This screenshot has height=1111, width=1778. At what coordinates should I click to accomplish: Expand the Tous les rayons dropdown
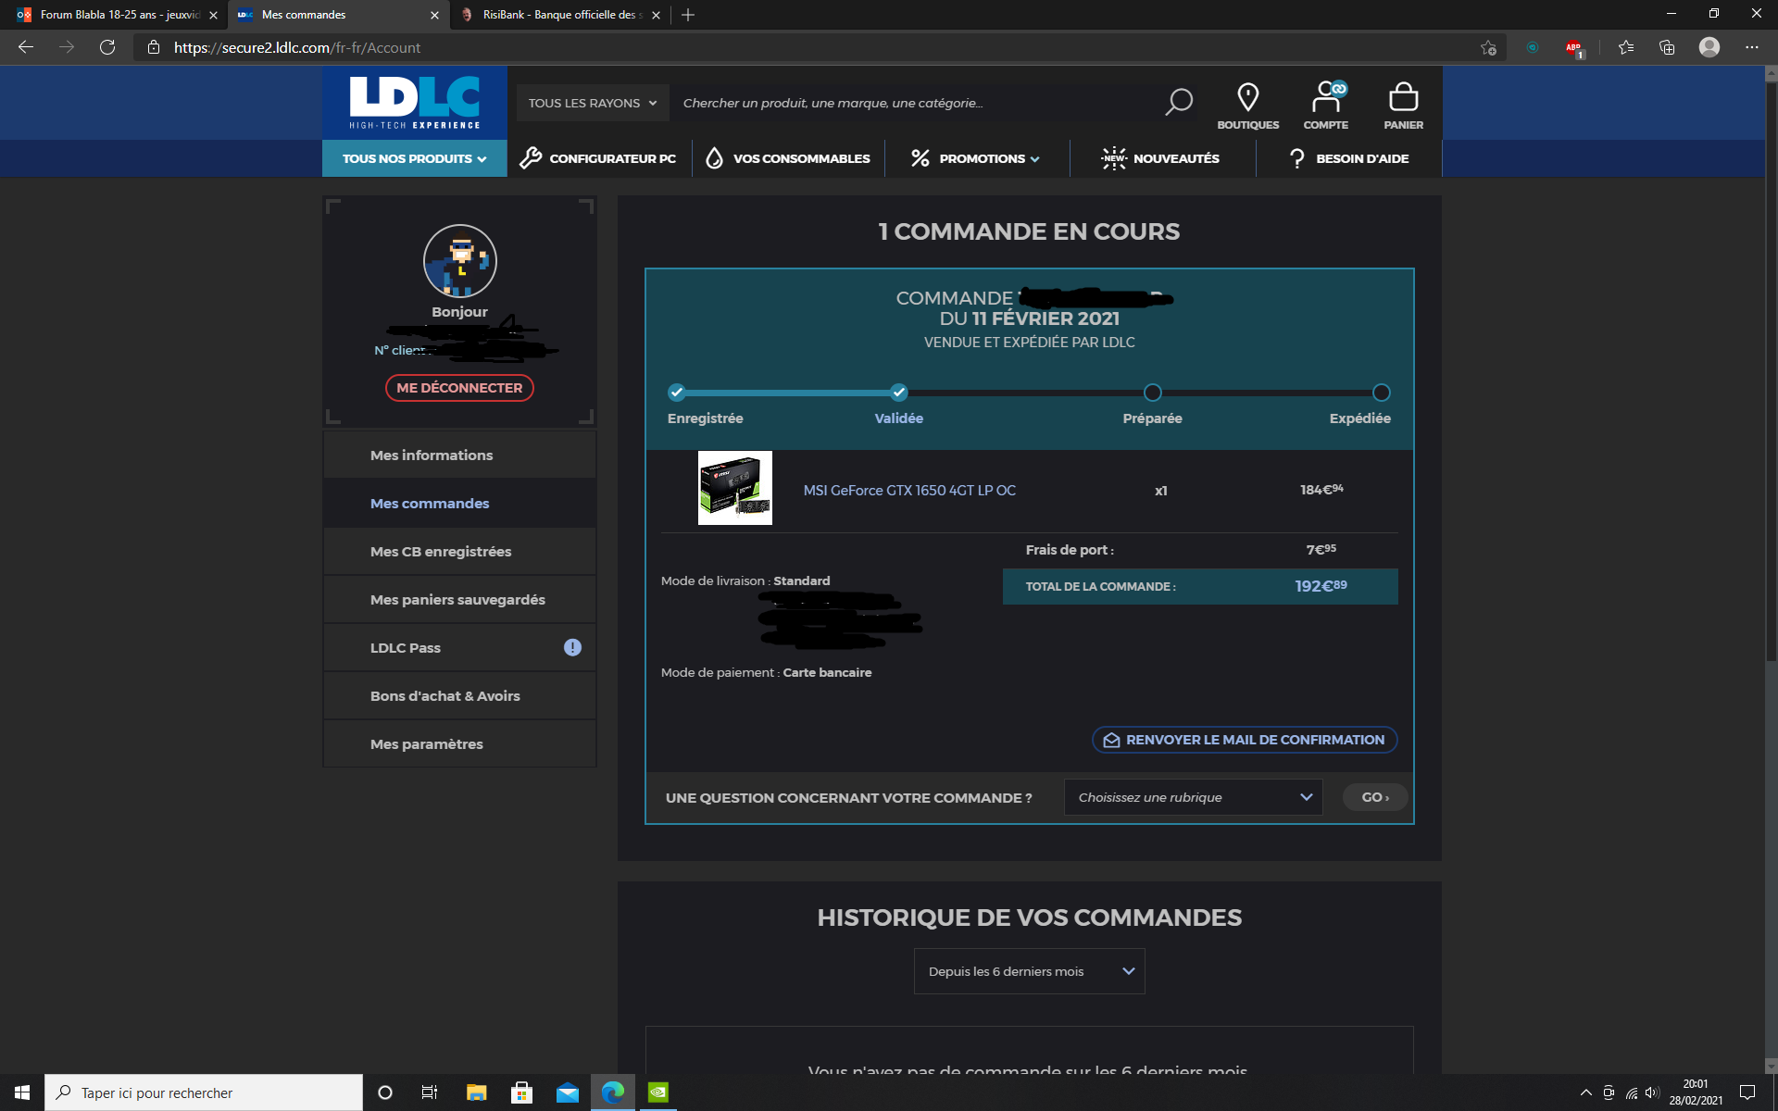pyautogui.click(x=593, y=103)
